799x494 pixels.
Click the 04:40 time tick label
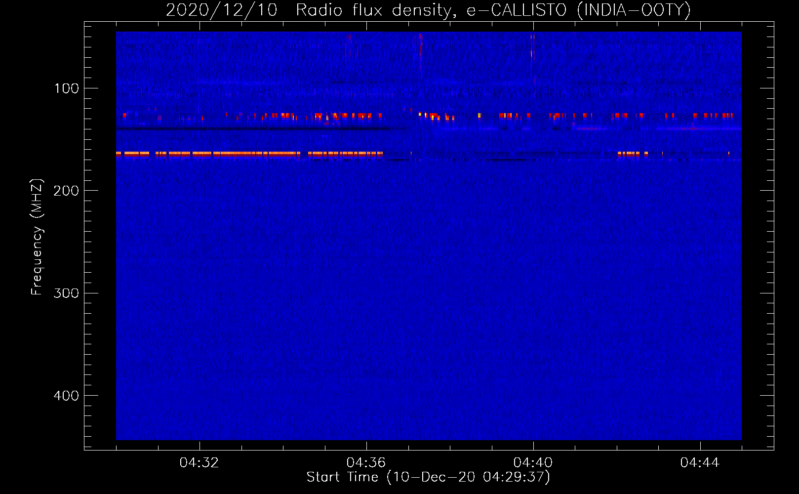click(533, 462)
